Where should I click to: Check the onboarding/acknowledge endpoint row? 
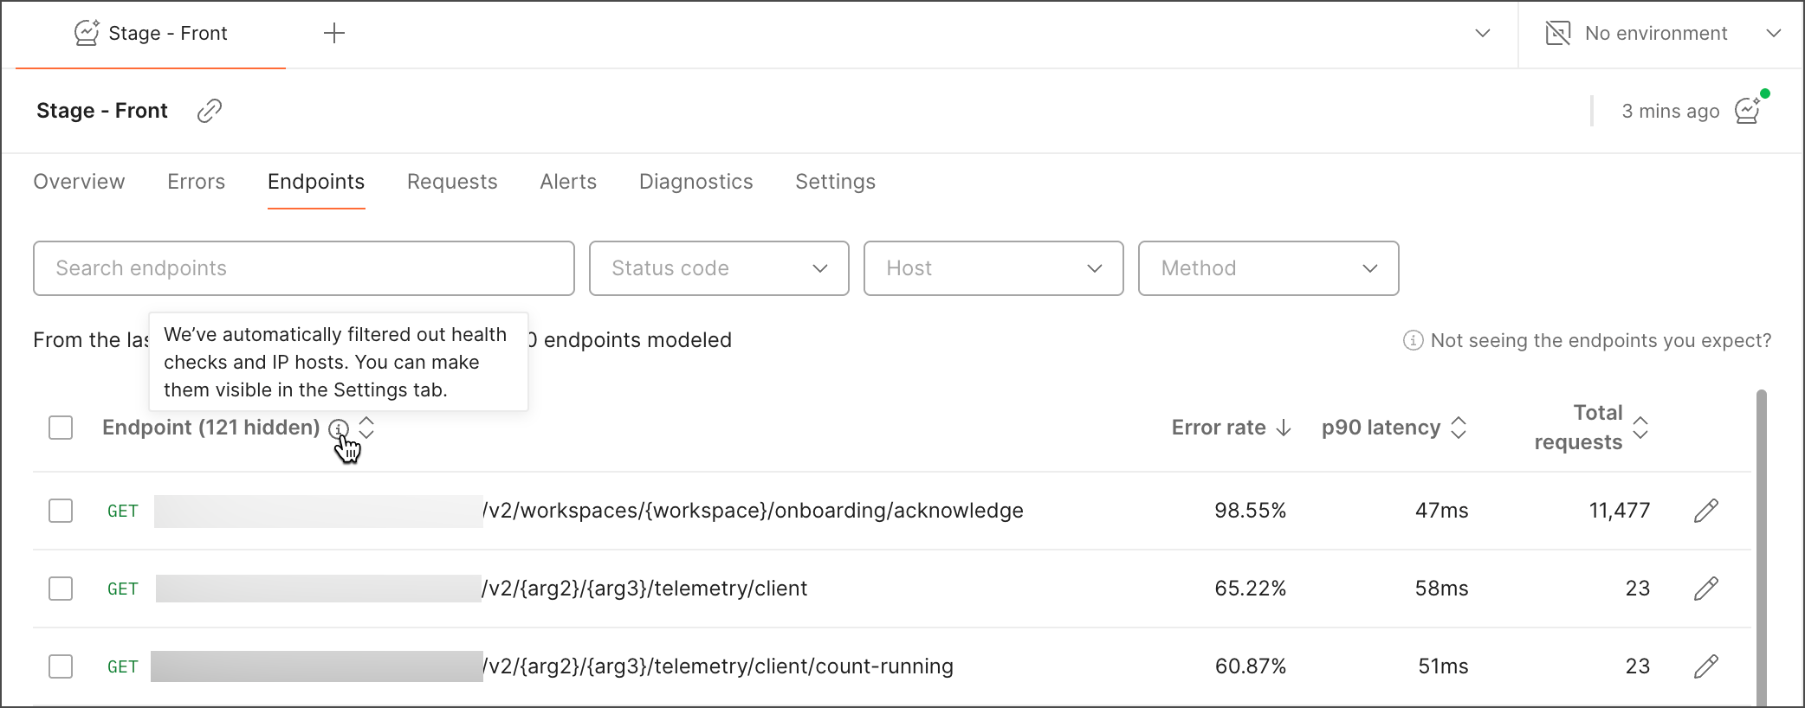[x=61, y=511]
